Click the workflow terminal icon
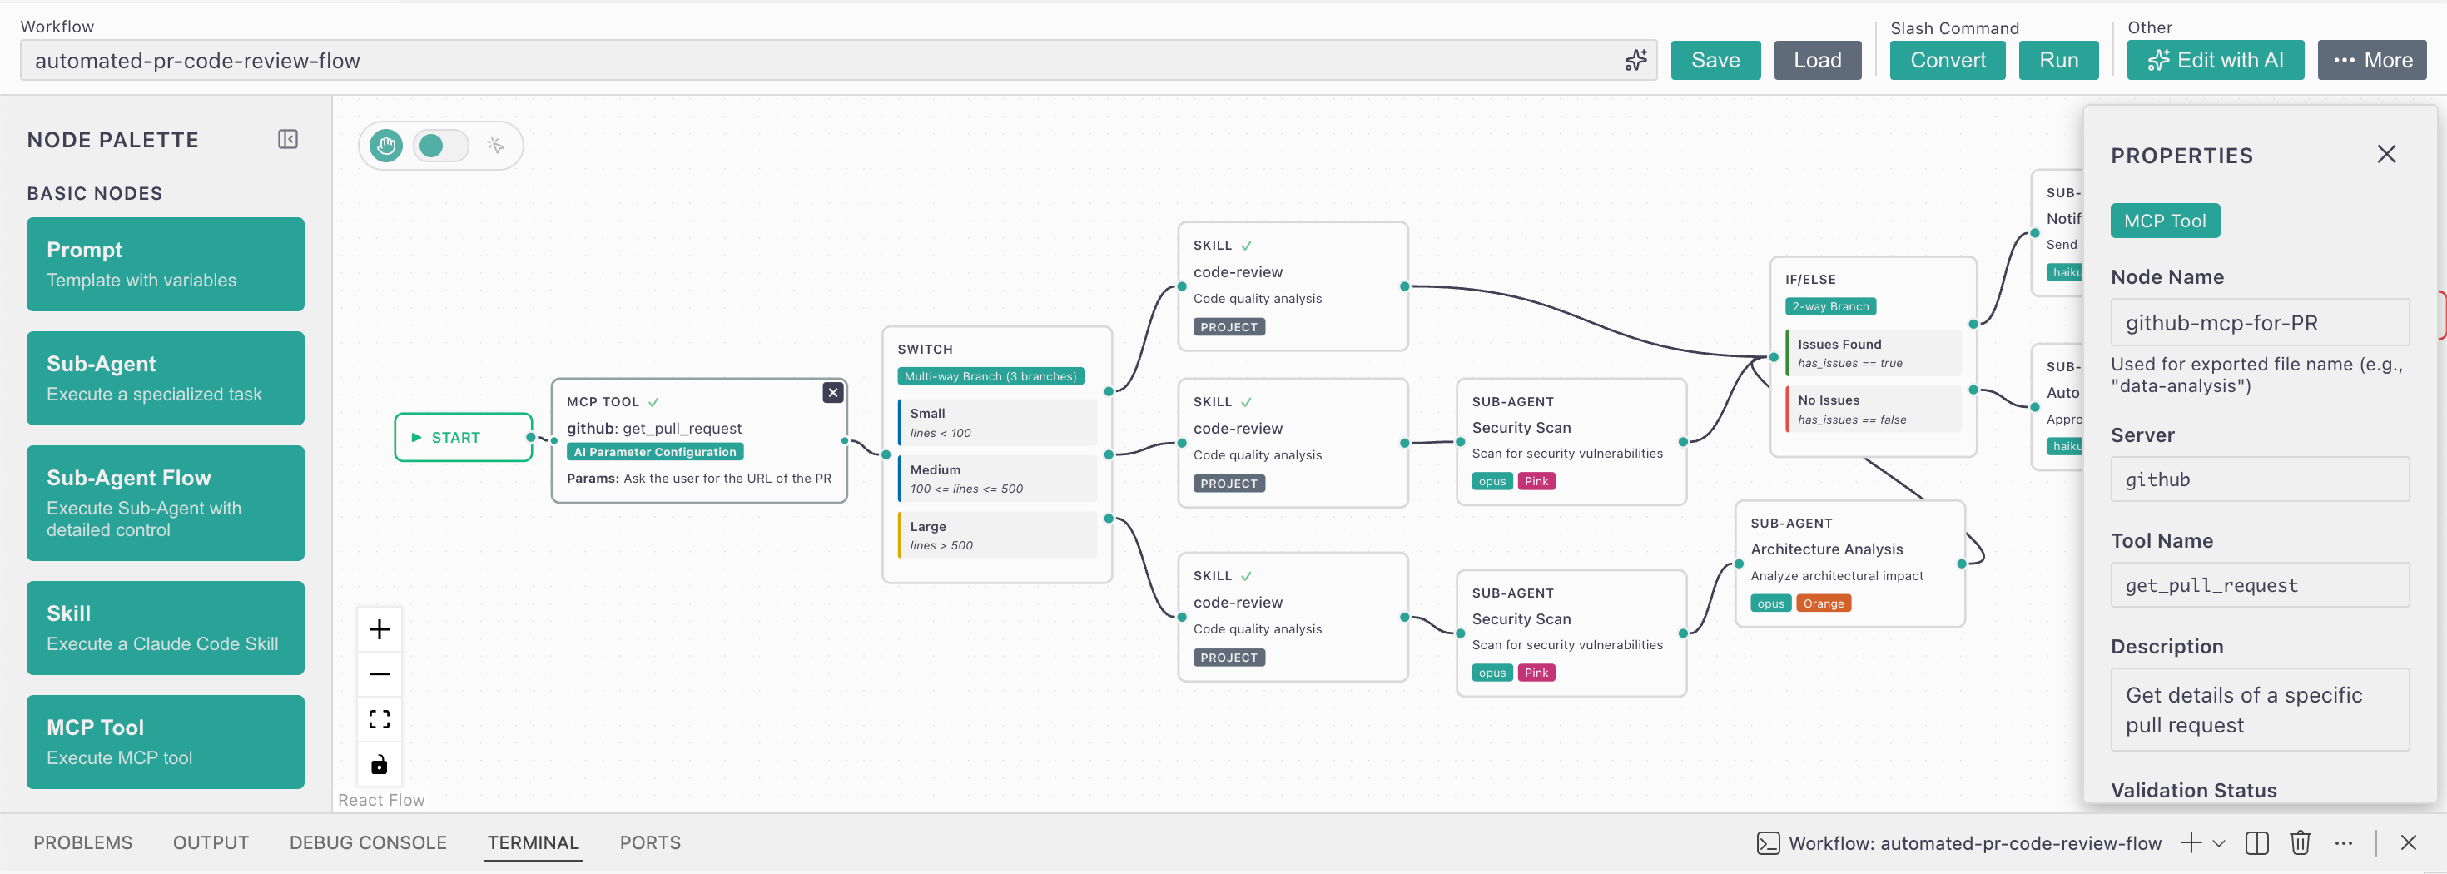This screenshot has height=874, width=2447. point(1768,843)
